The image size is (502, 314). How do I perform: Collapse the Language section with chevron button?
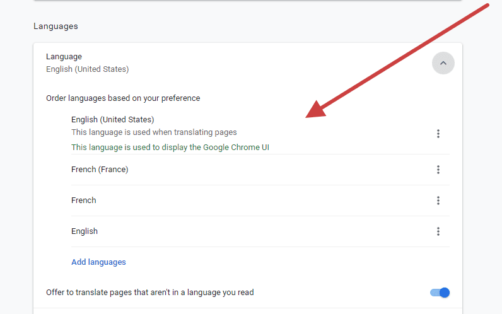click(443, 63)
